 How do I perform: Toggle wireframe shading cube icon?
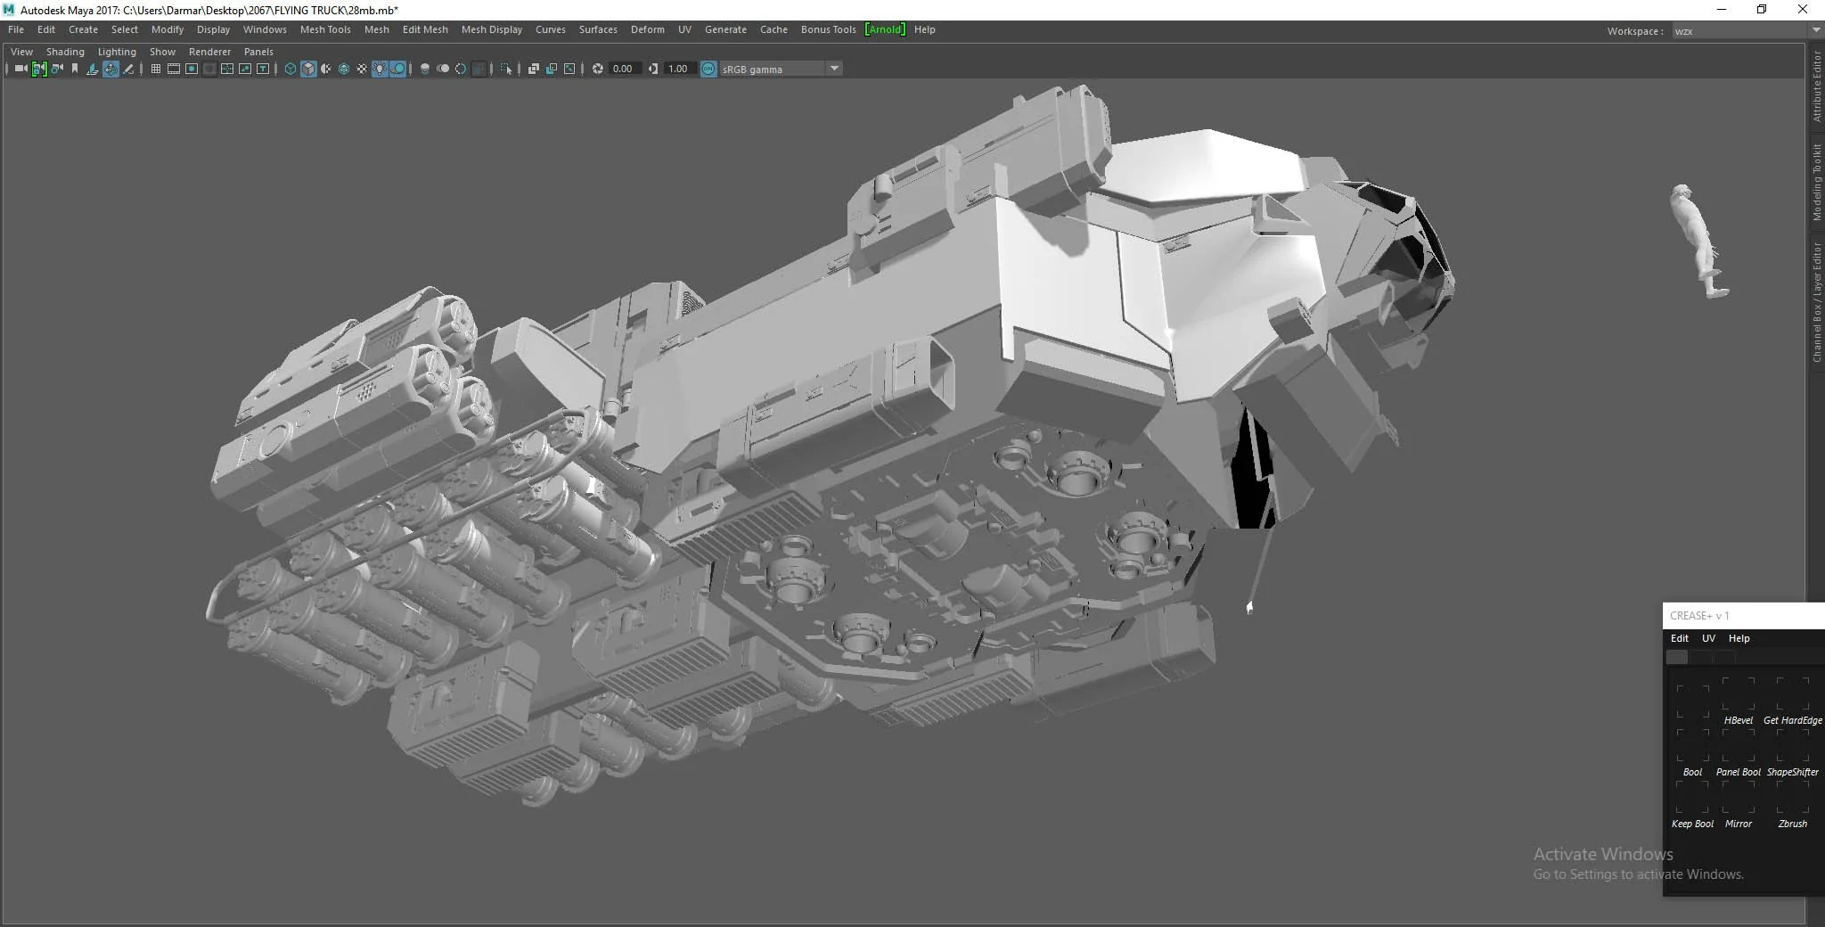[x=291, y=69]
